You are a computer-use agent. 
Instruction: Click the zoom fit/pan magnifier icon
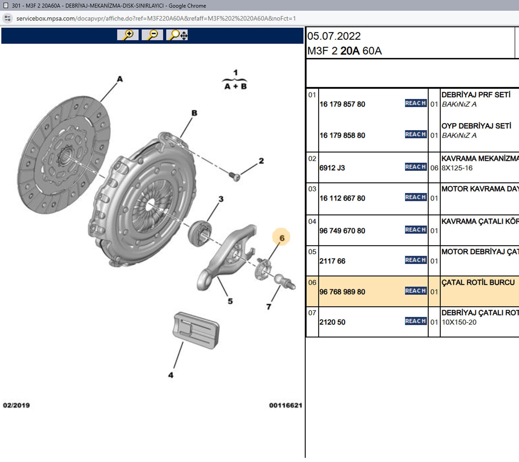click(177, 35)
